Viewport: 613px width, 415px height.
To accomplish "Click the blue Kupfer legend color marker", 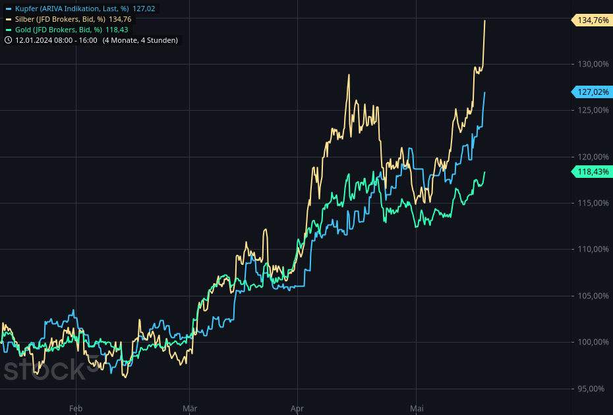I will coord(9,9).
